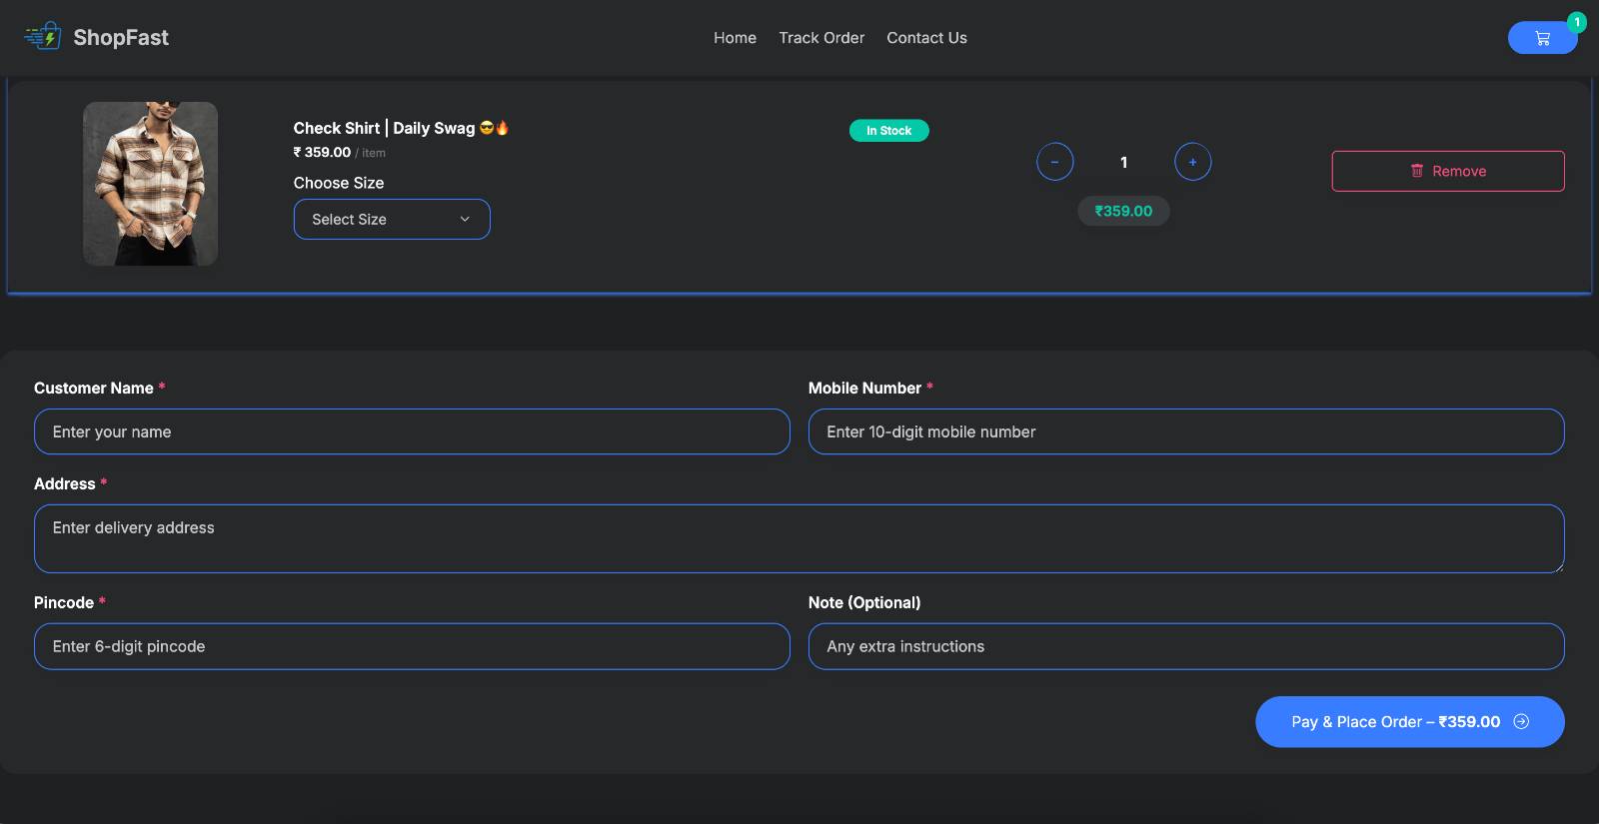Open the Track Order page

(821, 38)
